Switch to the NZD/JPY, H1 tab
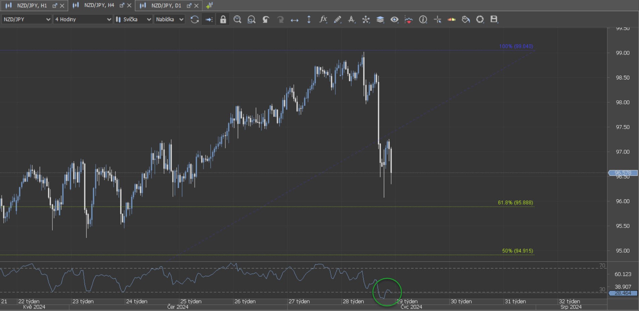 point(32,5)
